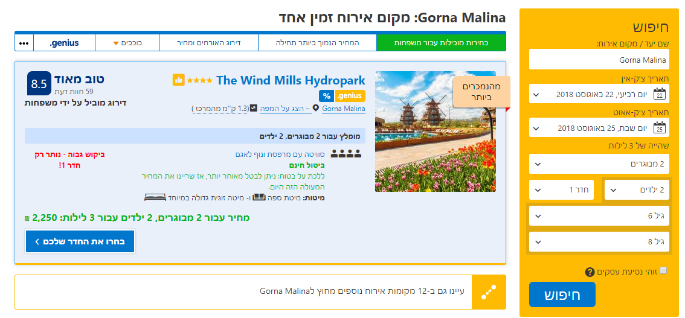Select the genius sort tab

pyautogui.click(x=64, y=43)
